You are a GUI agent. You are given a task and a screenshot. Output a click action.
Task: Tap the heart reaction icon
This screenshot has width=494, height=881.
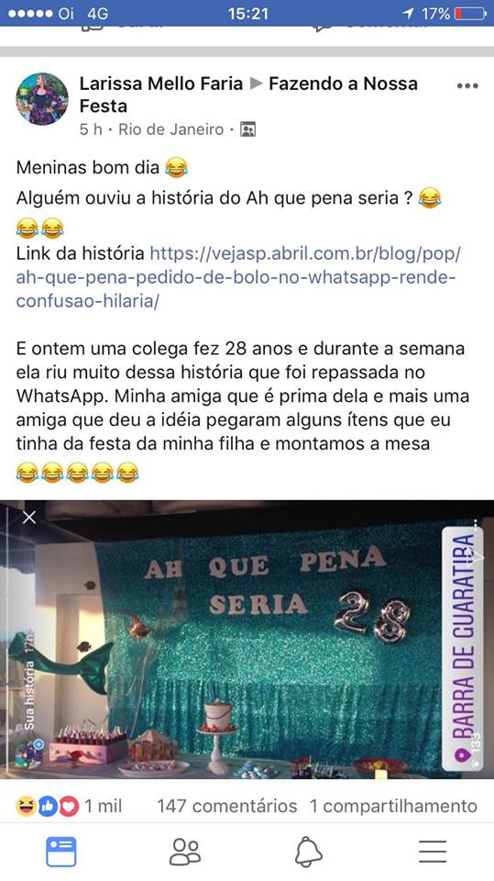click(69, 807)
